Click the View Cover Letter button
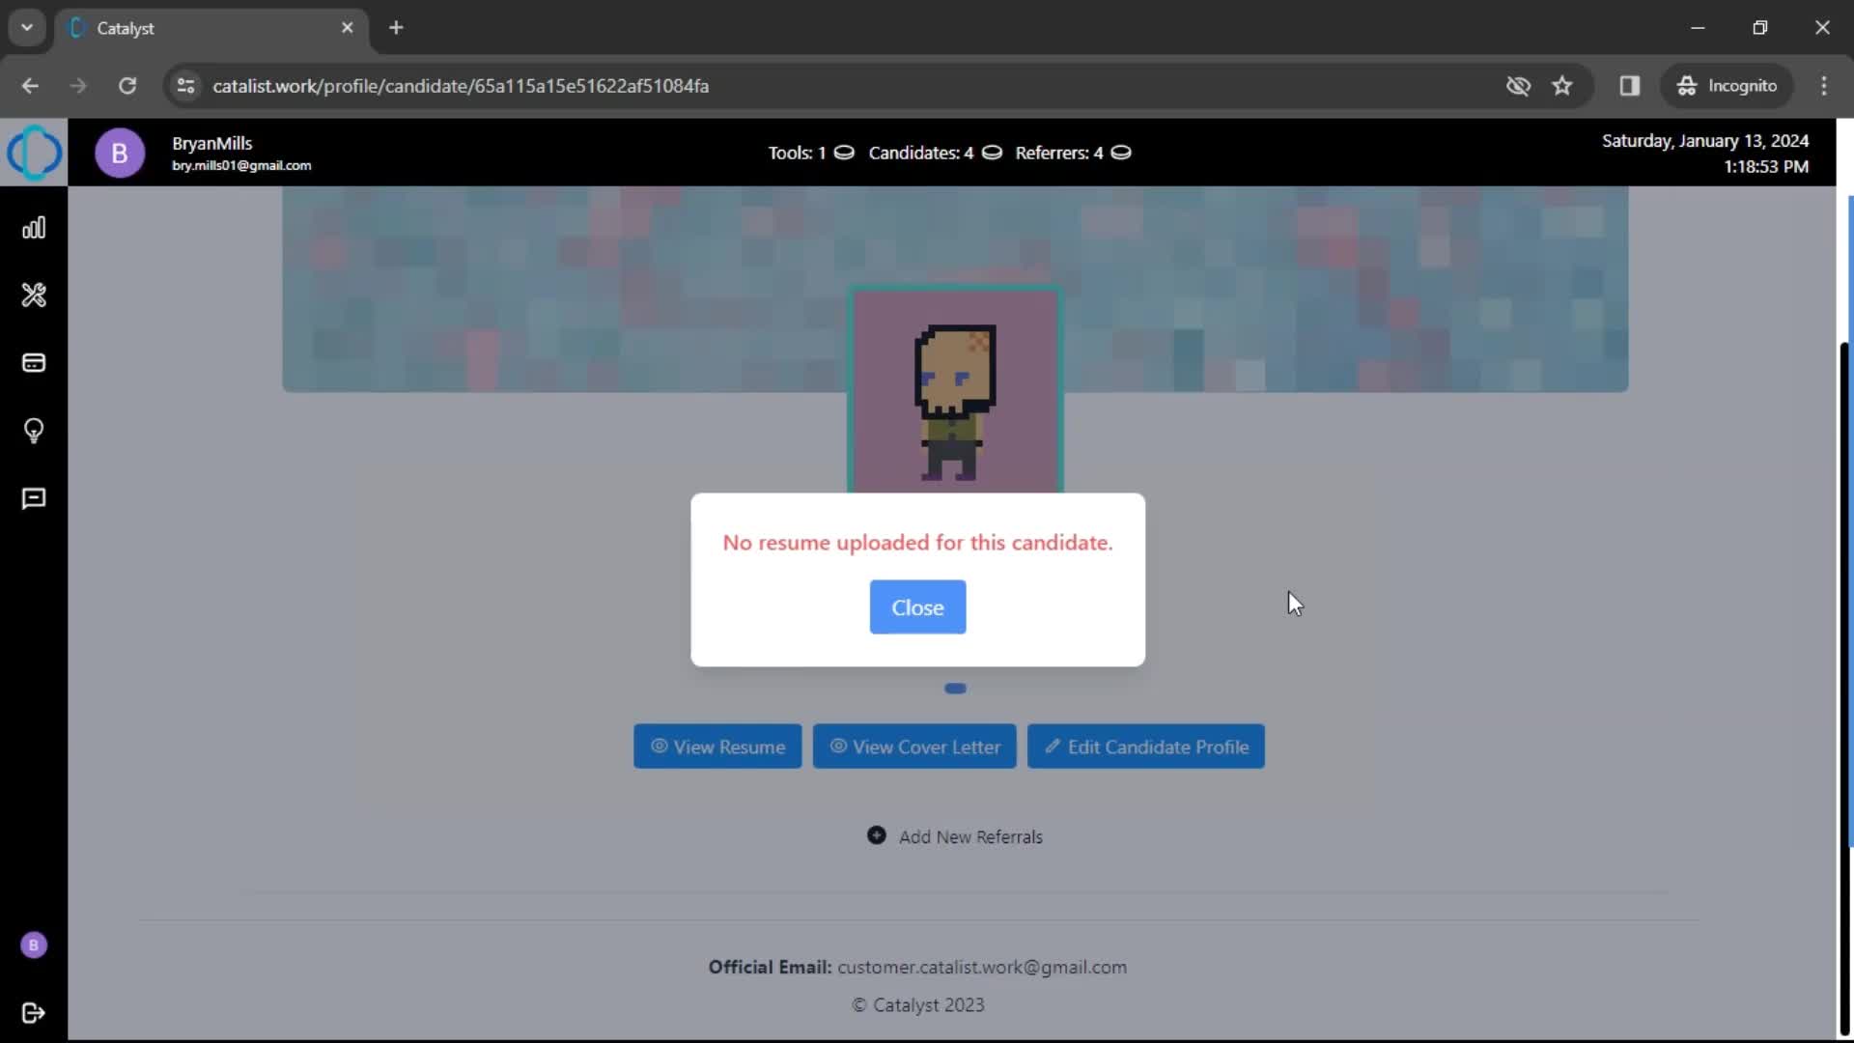The height and width of the screenshot is (1043, 1854). 914,745
